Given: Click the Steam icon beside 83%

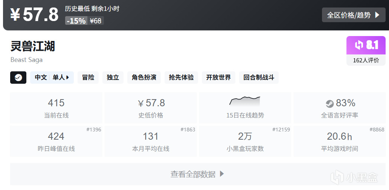Looking at the screenshot, I should coord(330,104).
